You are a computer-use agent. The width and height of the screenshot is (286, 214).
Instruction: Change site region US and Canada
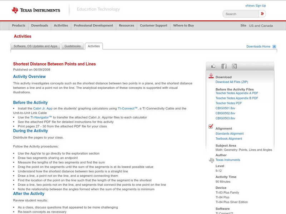point(261,26)
